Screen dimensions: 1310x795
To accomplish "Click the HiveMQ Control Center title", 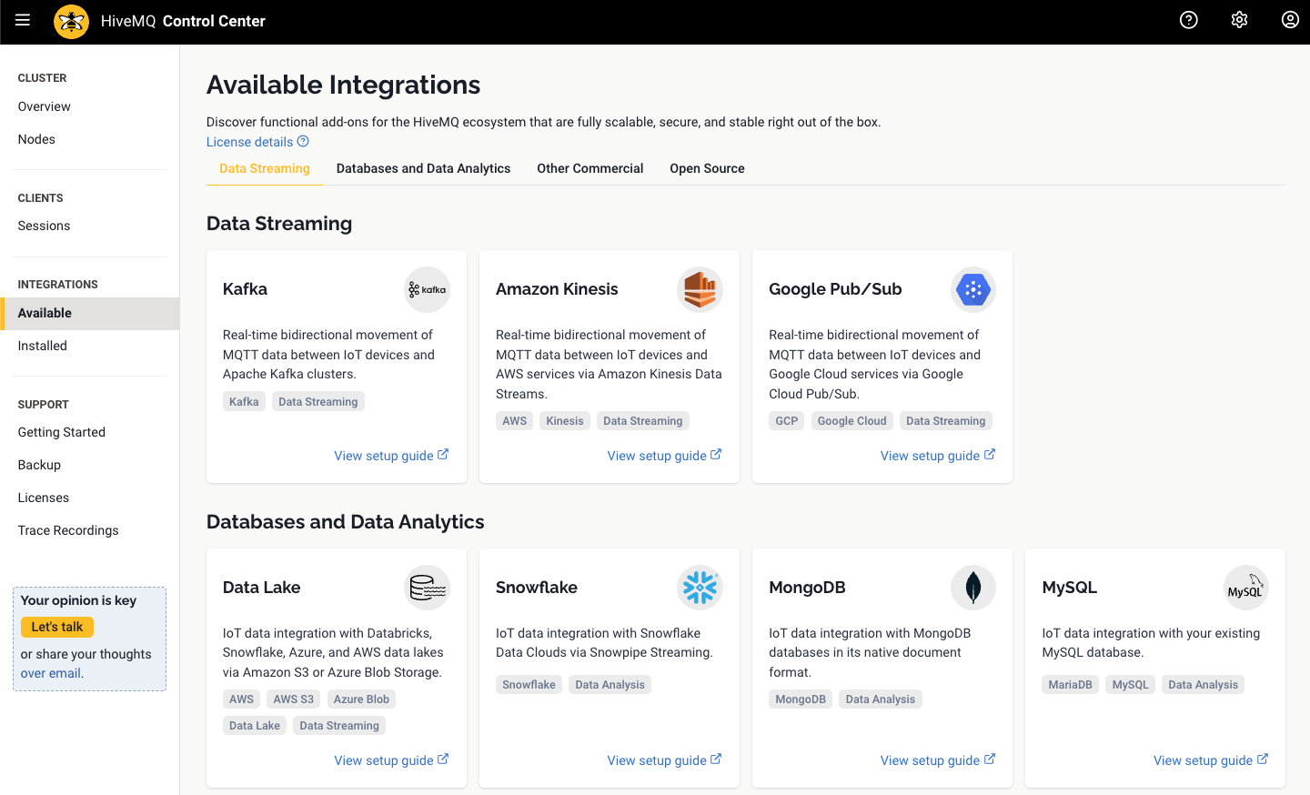I will (x=183, y=21).
